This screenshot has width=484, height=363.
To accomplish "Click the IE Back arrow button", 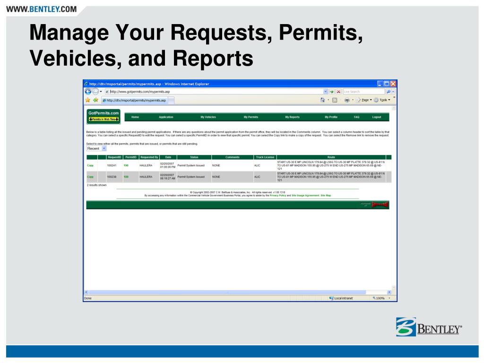I will [88, 91].
